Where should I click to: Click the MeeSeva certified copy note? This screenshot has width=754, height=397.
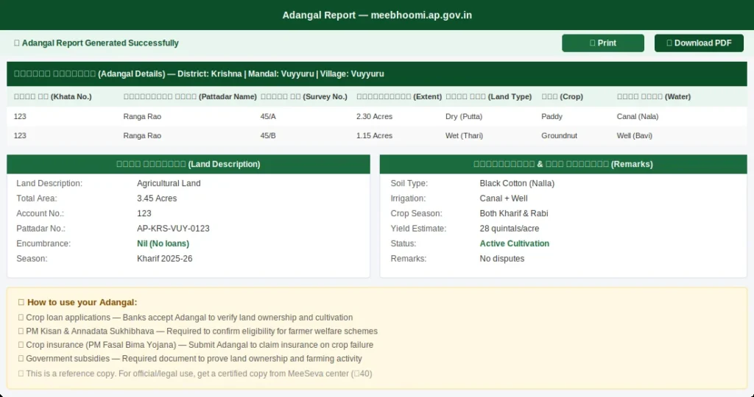coord(194,373)
